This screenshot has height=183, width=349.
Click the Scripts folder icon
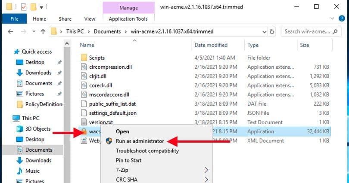click(x=84, y=58)
